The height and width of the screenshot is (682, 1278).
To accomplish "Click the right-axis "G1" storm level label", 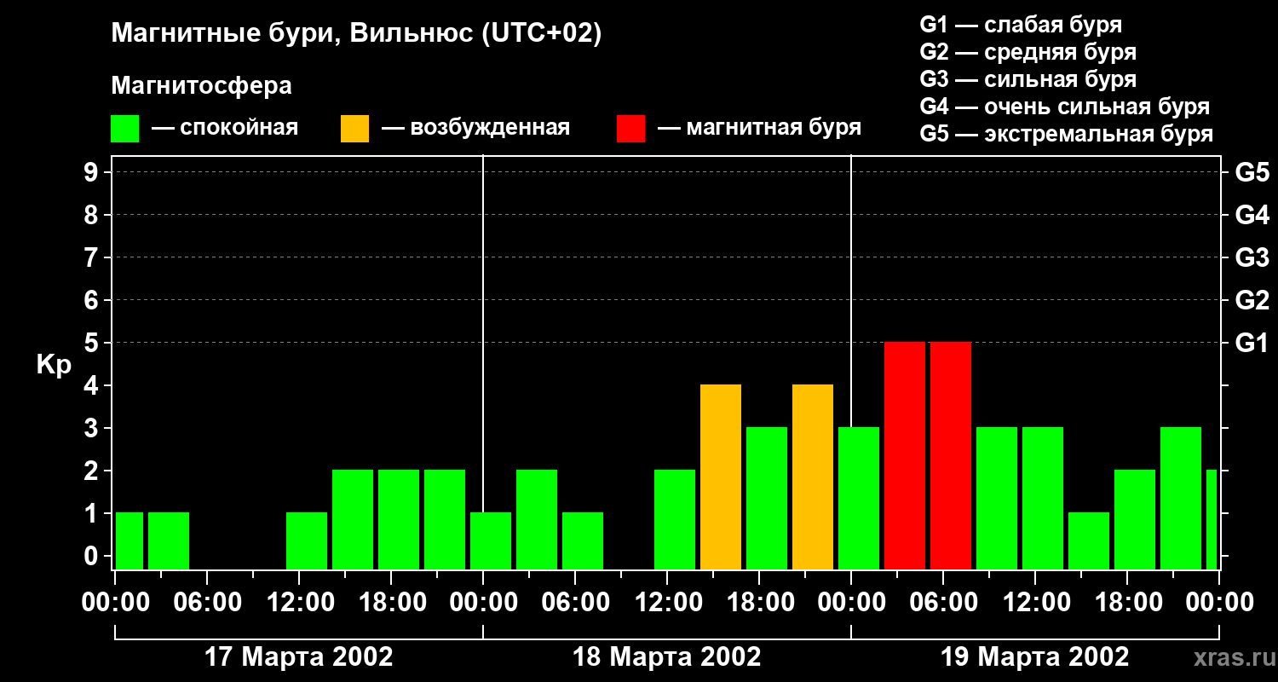I will [1252, 343].
